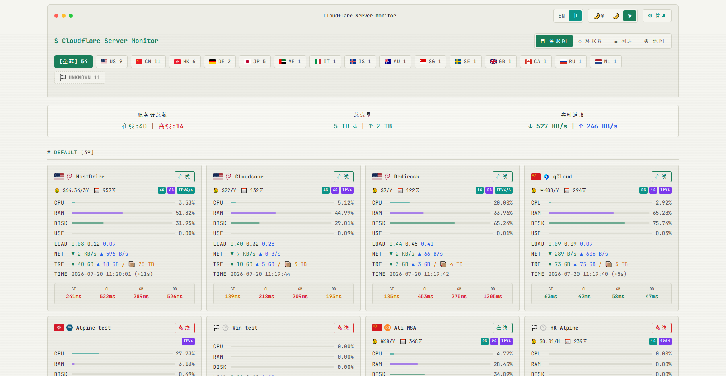Click the Hong Kong flag on Alpine test

point(59,328)
